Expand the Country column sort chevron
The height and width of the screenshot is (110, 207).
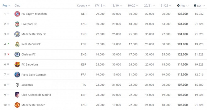point(89,6)
